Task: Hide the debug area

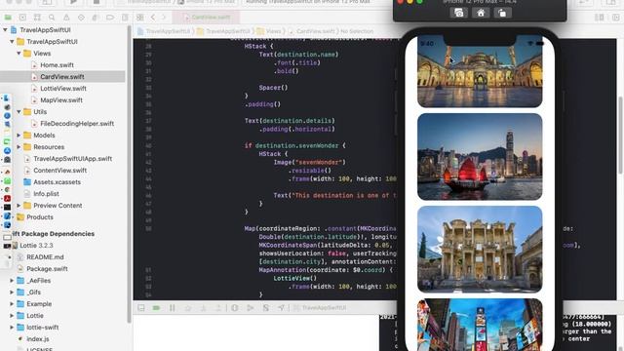Action: (141, 308)
